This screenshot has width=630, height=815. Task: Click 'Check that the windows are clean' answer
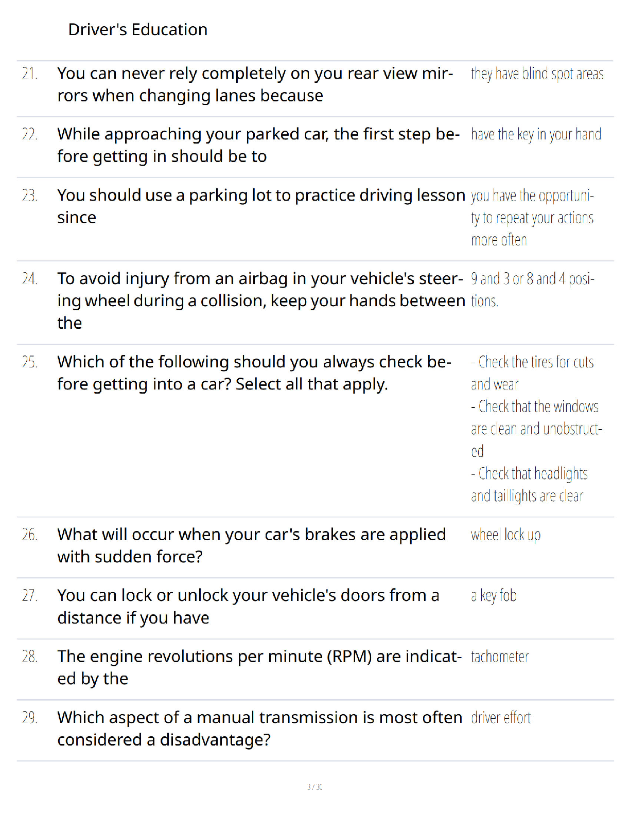536,429
